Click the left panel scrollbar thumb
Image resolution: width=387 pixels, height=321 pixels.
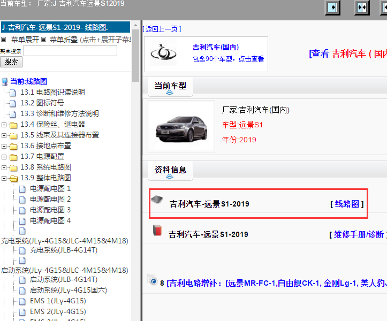click(x=135, y=56)
